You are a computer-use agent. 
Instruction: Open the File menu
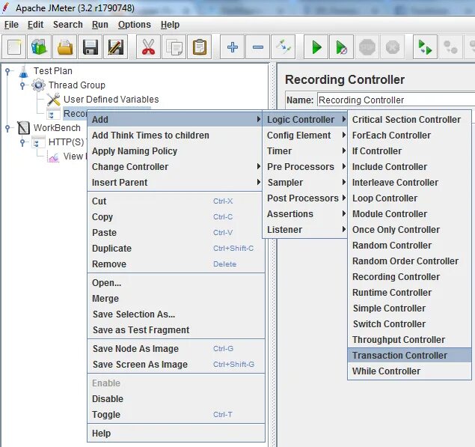[x=11, y=25]
